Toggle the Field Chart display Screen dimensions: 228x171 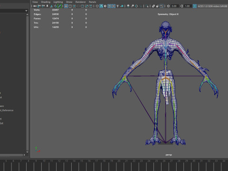[83, 6]
